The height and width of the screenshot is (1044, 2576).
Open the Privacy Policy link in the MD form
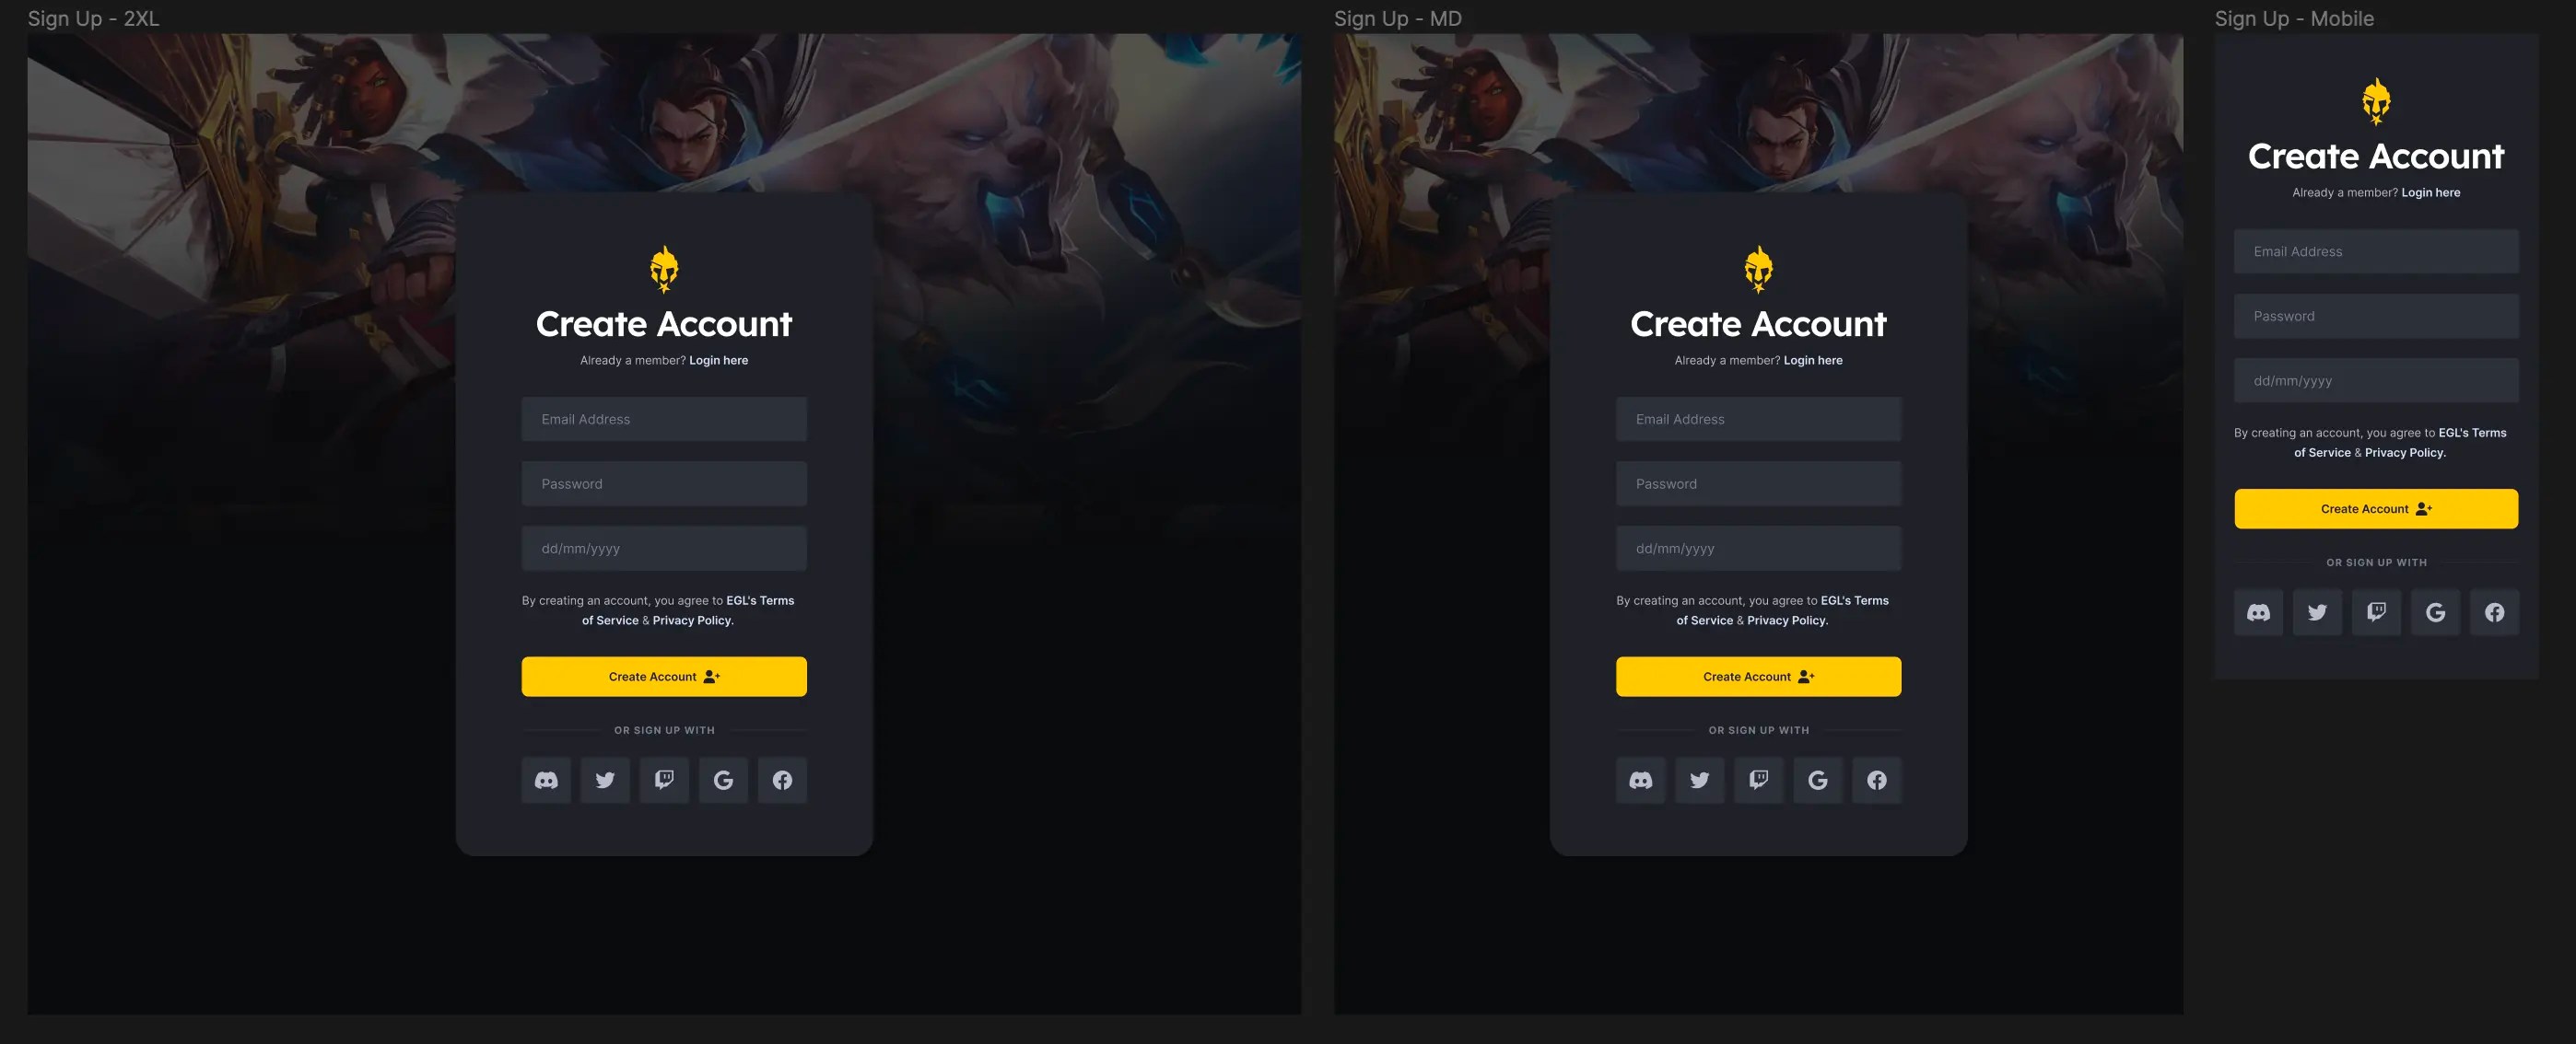click(1786, 621)
